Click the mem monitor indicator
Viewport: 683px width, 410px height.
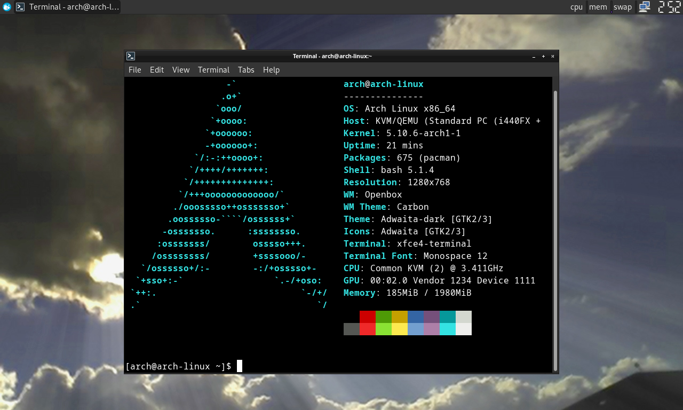pyautogui.click(x=598, y=7)
